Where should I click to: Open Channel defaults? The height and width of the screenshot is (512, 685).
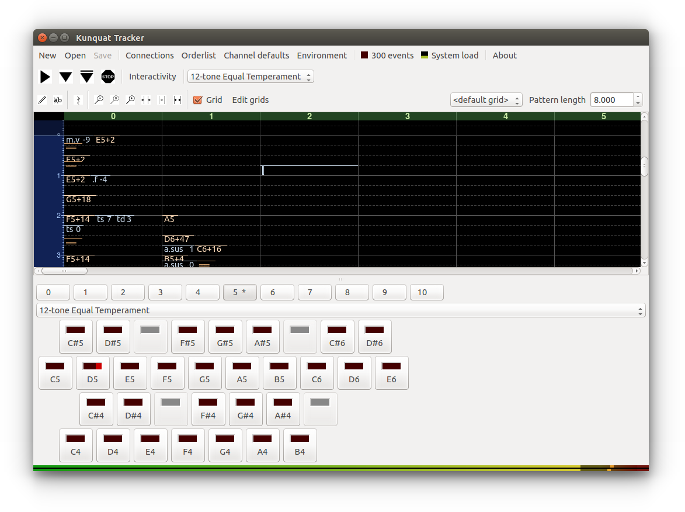click(256, 56)
